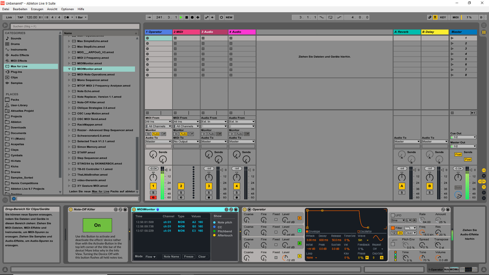This screenshot has height=275, width=489.
Task: Click Freeze in MIDIMonitor
Action: pos(189,257)
